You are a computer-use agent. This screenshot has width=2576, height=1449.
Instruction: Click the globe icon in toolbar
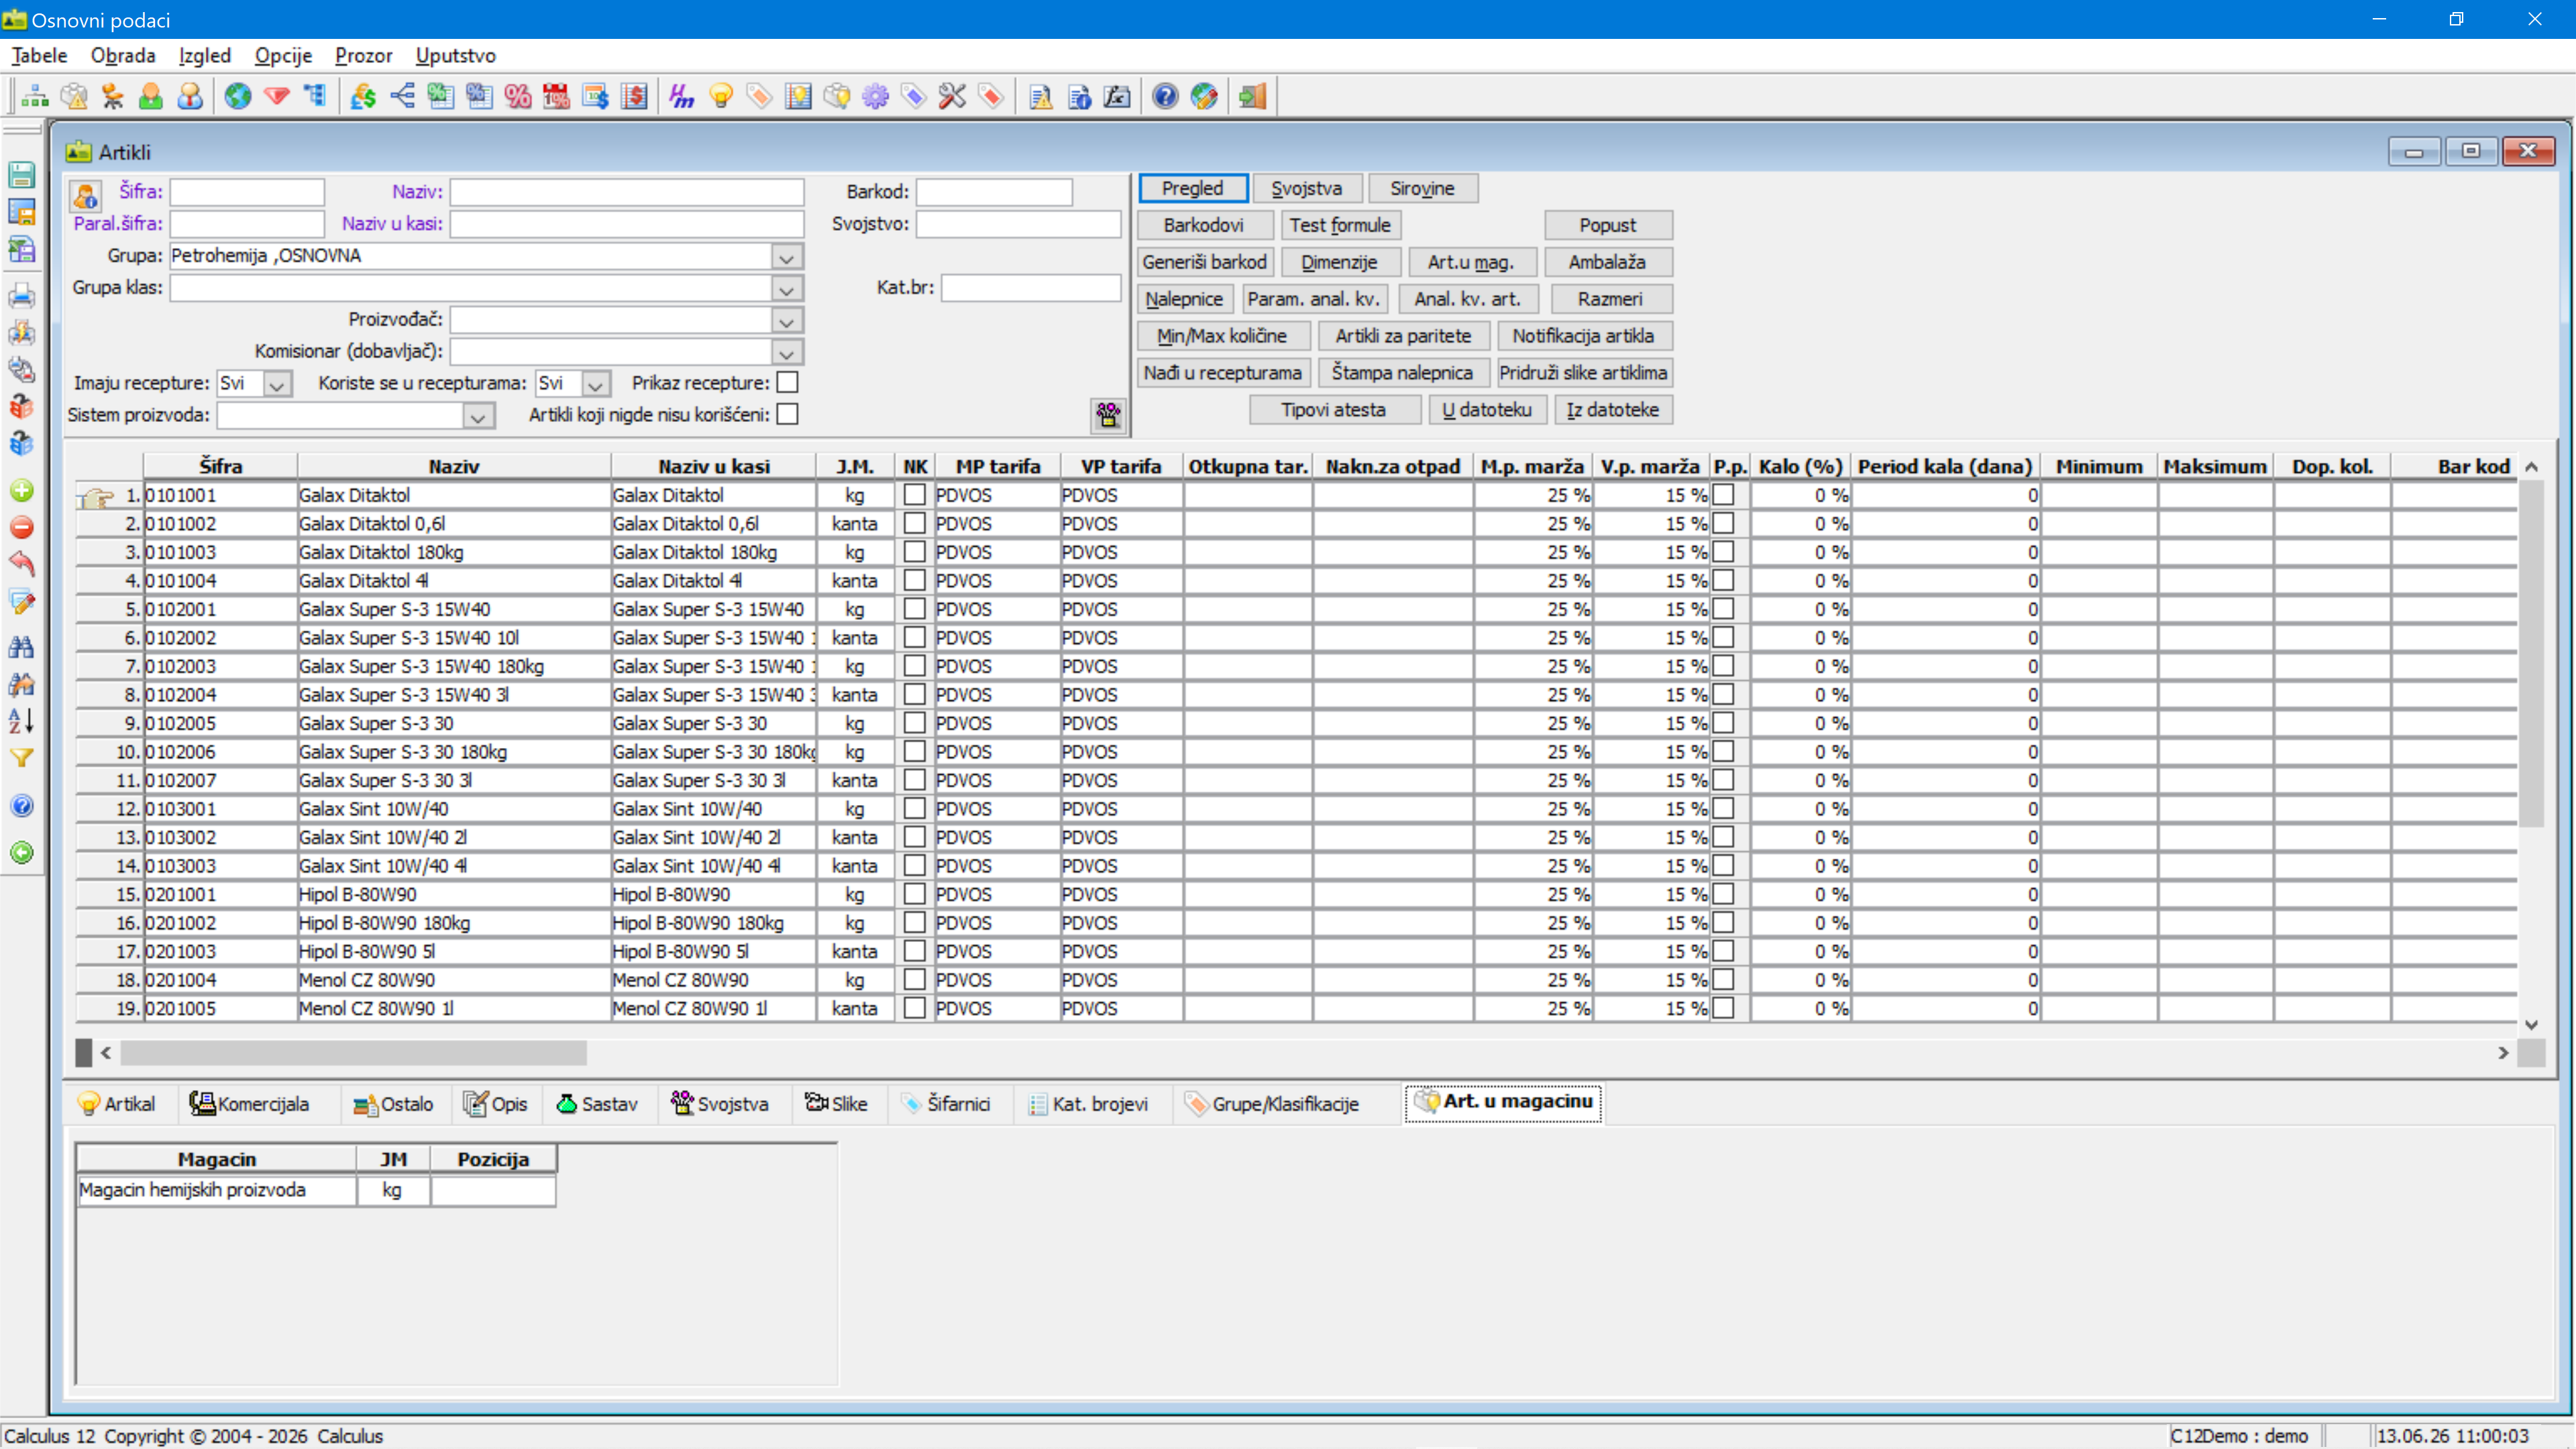coord(238,96)
